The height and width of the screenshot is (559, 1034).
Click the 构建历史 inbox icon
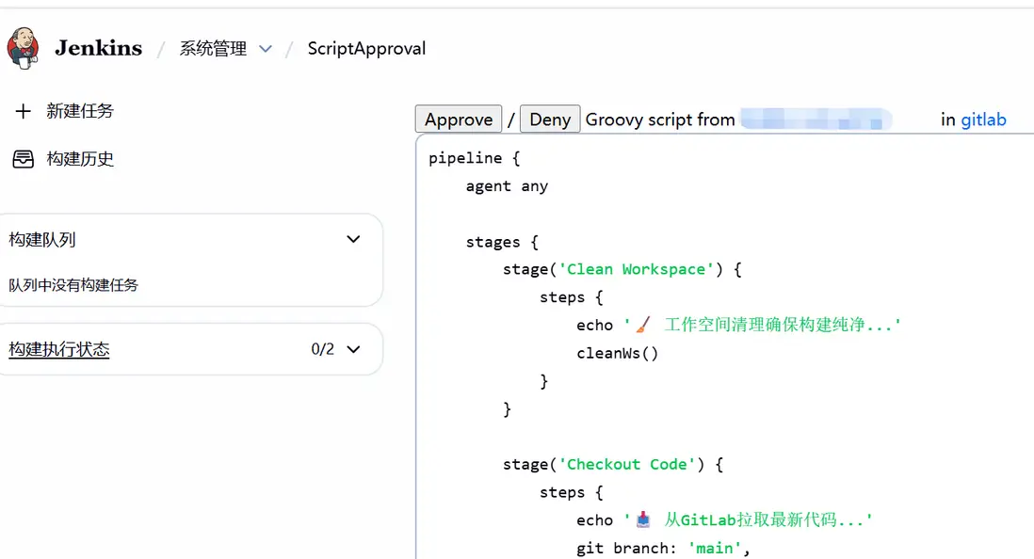click(24, 159)
